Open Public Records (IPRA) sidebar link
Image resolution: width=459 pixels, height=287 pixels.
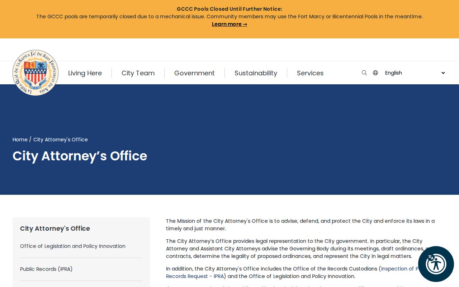[46, 269]
